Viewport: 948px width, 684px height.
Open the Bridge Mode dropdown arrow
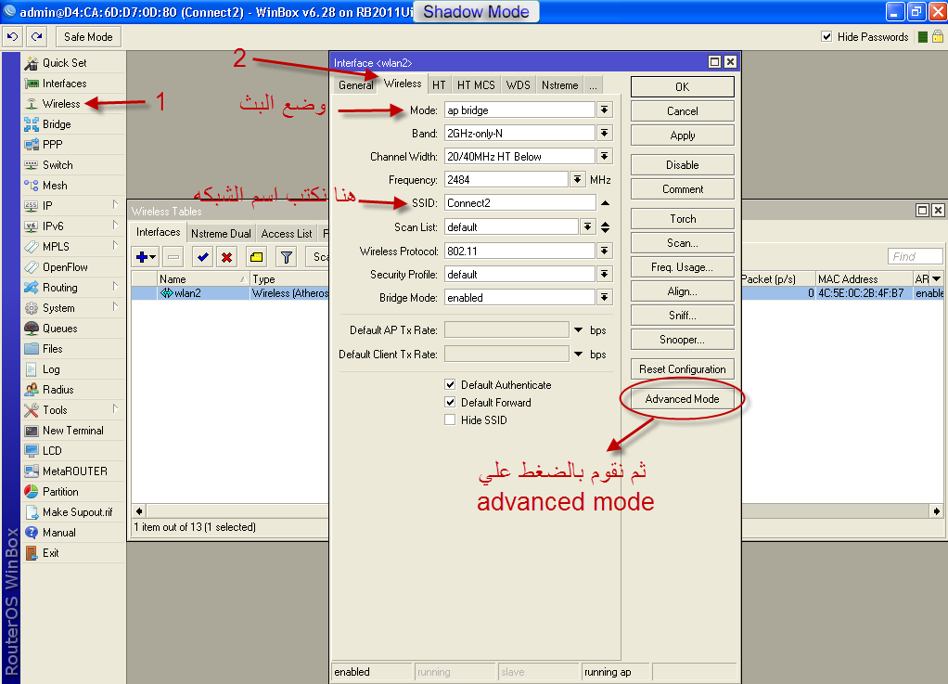click(x=605, y=298)
